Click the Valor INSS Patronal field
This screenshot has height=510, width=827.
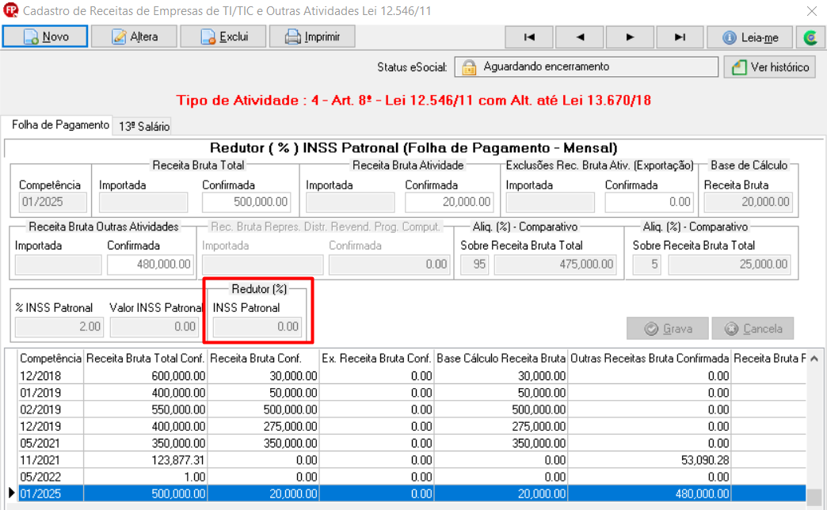[154, 327]
